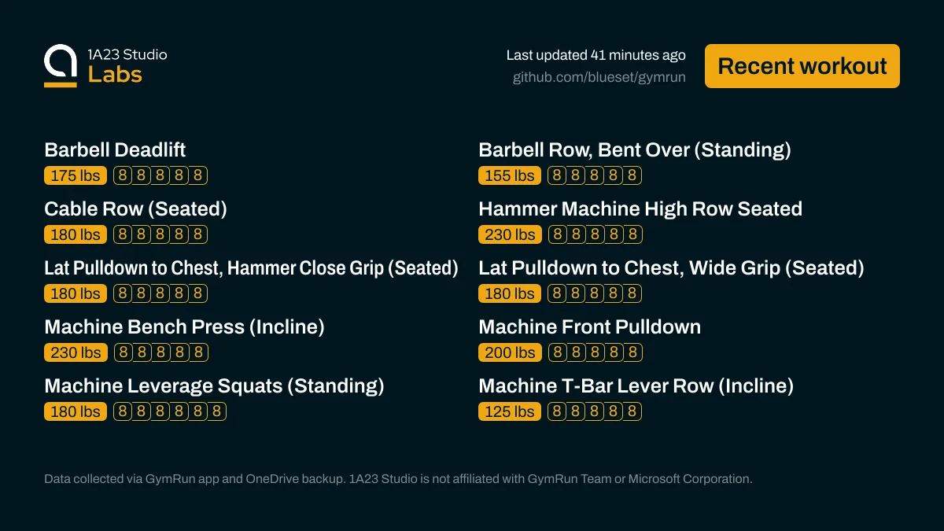Click the sixth rep box of Leverage Squats
Image resolution: width=944 pixels, height=531 pixels.
tap(217, 411)
